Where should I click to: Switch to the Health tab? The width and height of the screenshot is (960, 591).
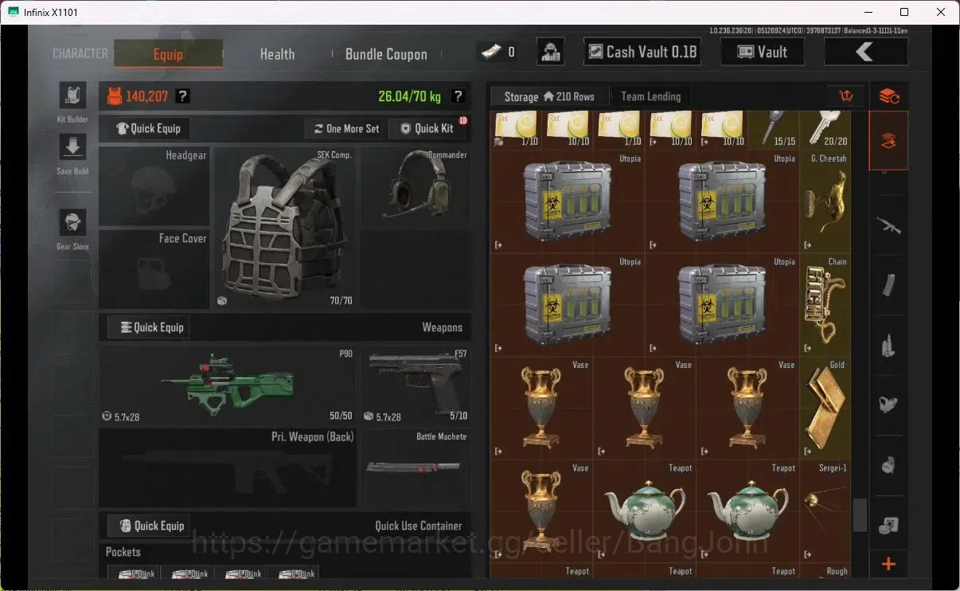coord(277,54)
